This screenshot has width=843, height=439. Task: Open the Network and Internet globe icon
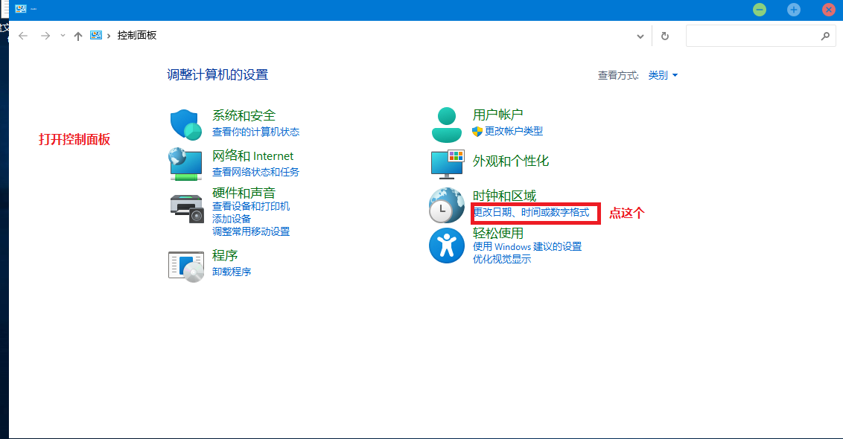[x=185, y=164]
